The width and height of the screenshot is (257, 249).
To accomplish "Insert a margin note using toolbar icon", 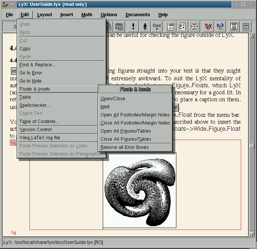I will [183, 27].
